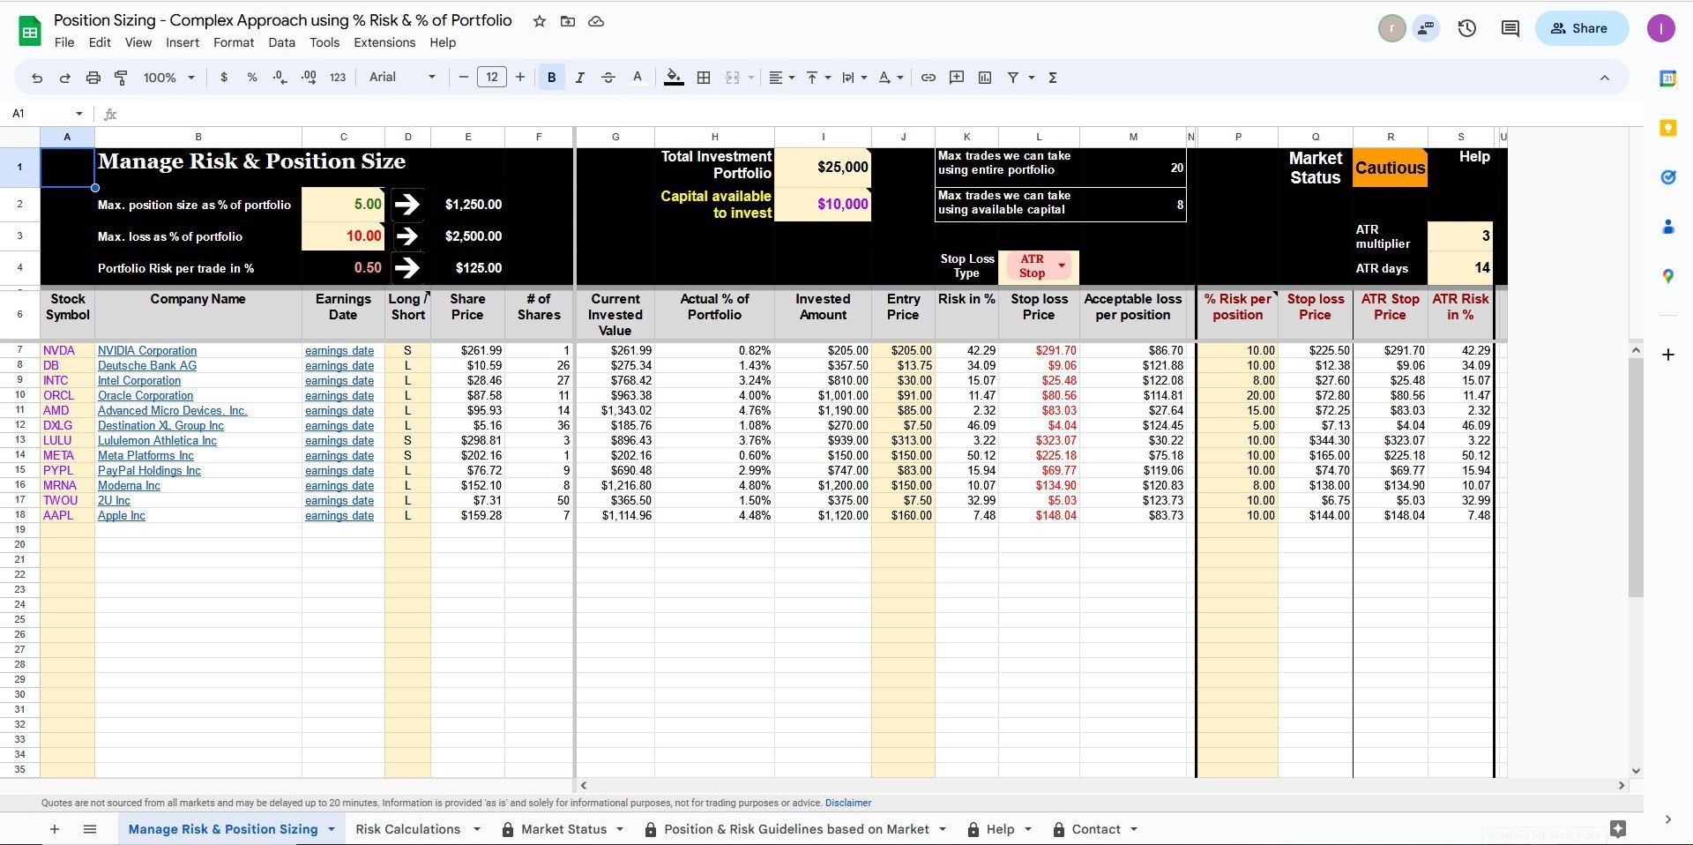Toggle strikethrough formatting
Image resolution: width=1693 pixels, height=845 pixels.
608,78
